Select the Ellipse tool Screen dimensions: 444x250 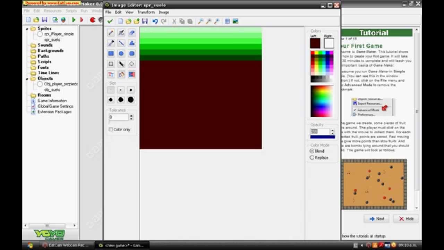pos(121,53)
